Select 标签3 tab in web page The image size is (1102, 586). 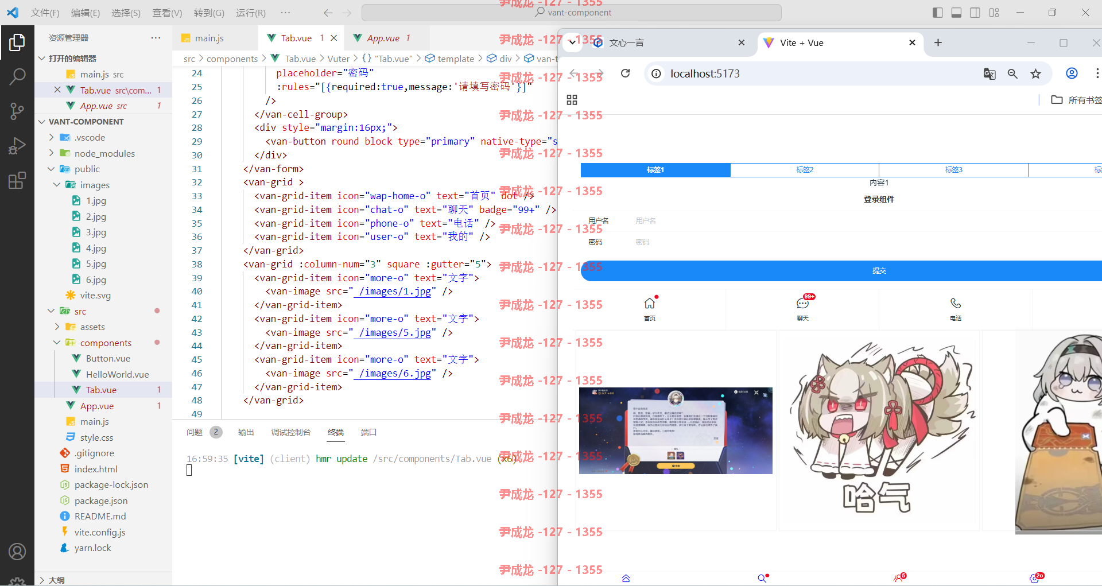click(x=953, y=170)
